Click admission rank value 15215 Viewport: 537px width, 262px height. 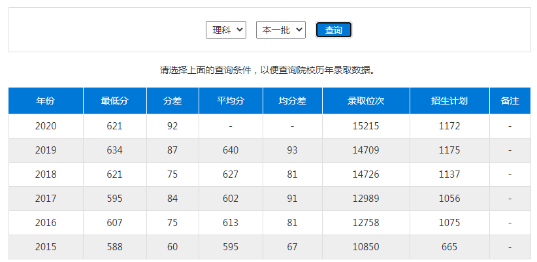pos(366,126)
